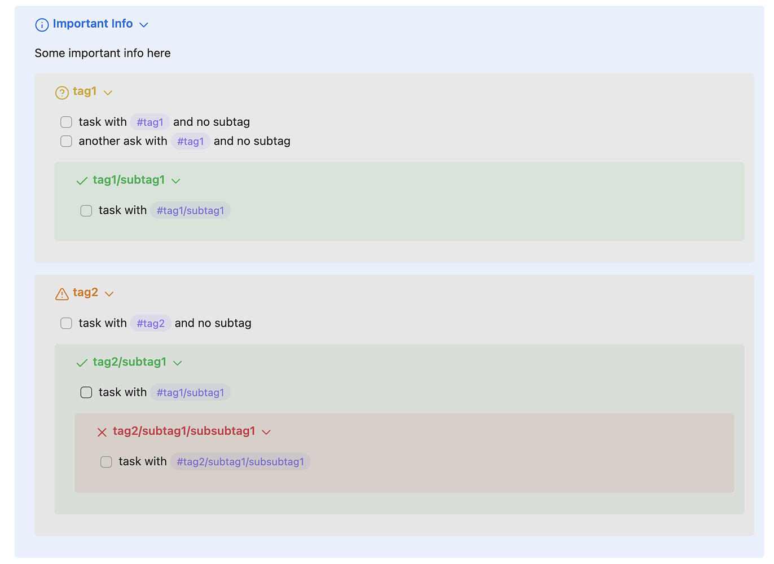Click the info icon beside Important Info
Image resolution: width=774 pixels, height=564 pixels.
[x=42, y=25]
